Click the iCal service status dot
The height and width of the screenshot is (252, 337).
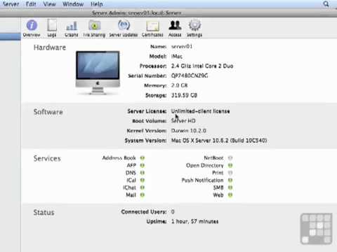click(143, 180)
